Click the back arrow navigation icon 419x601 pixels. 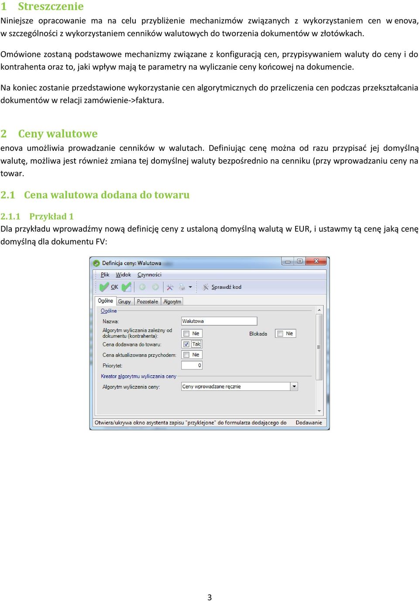(142, 287)
